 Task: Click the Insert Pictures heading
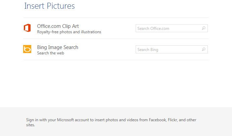point(49,6)
